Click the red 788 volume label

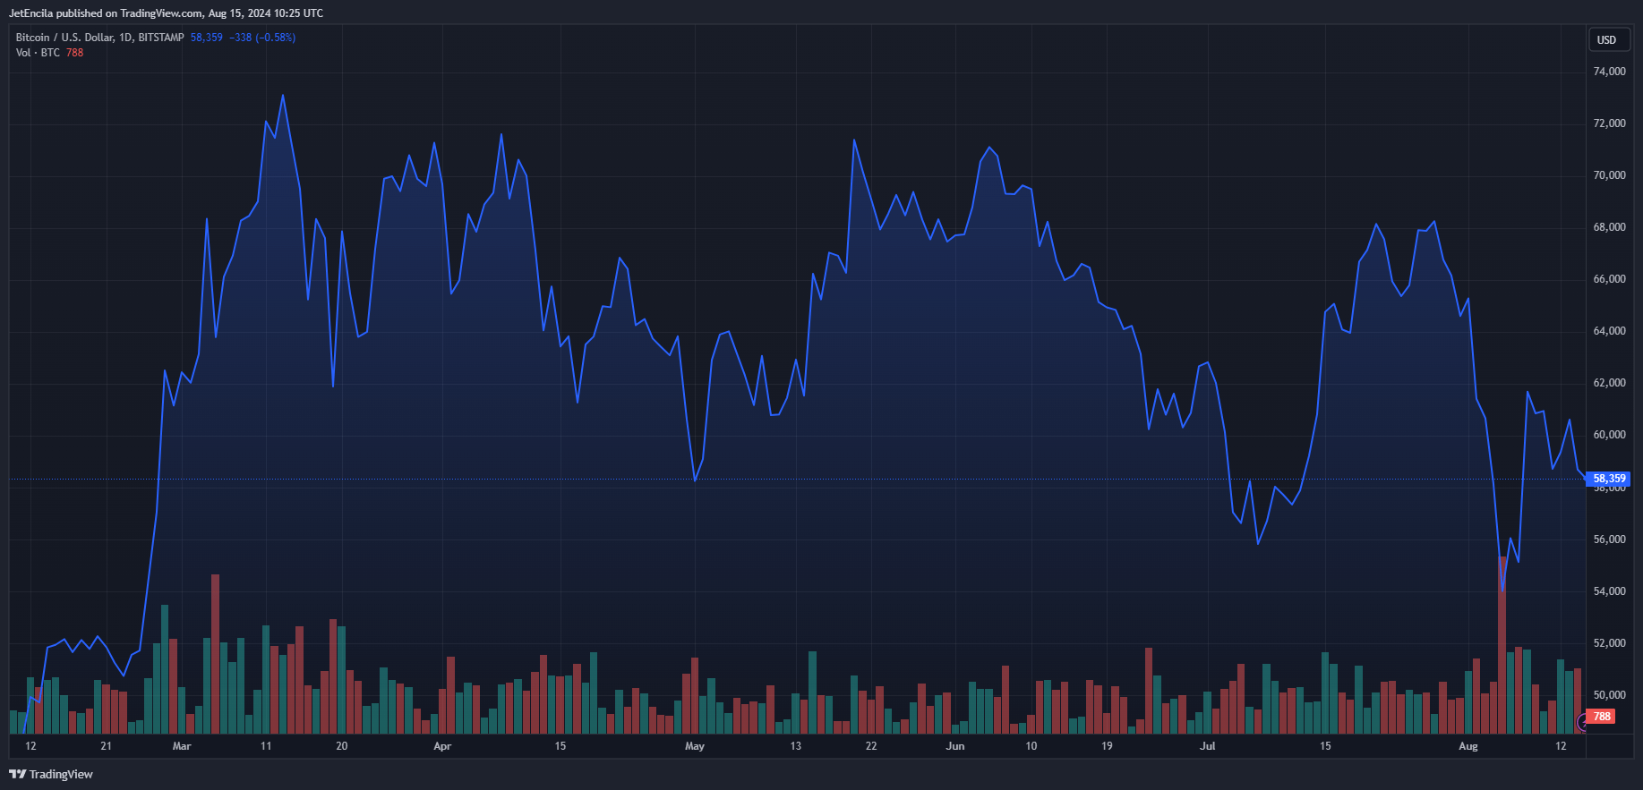[1602, 717]
